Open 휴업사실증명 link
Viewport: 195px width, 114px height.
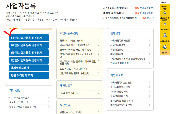pyautogui.click(x=117, y=50)
